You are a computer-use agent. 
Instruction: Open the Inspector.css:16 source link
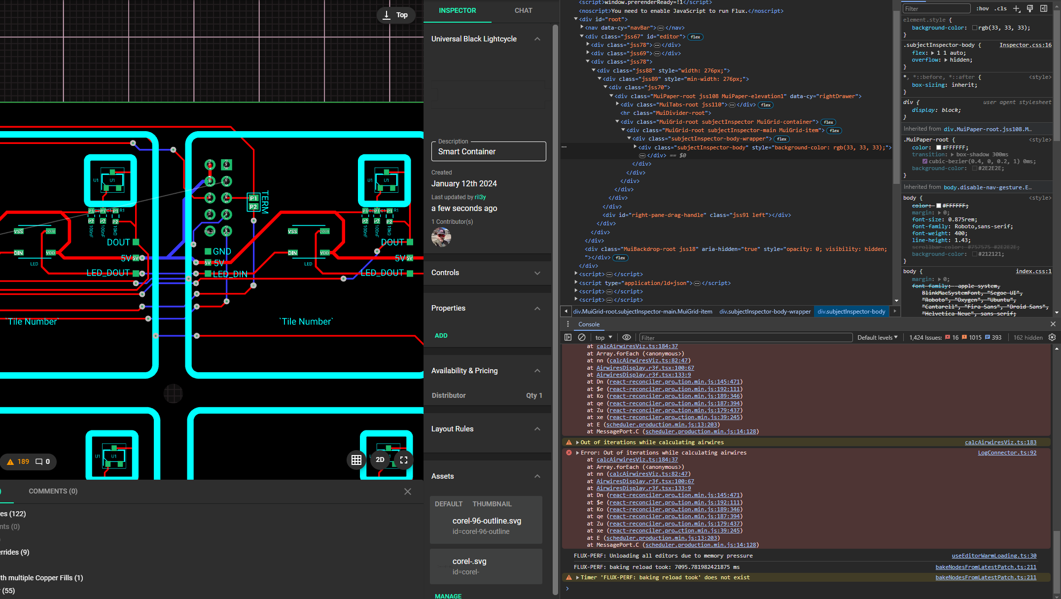click(1025, 45)
